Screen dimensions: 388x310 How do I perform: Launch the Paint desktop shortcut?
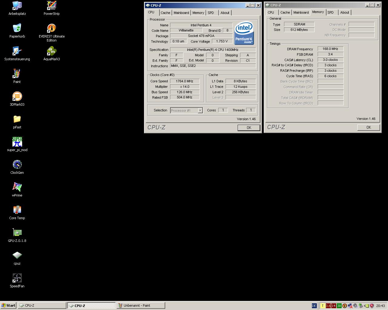point(17,76)
